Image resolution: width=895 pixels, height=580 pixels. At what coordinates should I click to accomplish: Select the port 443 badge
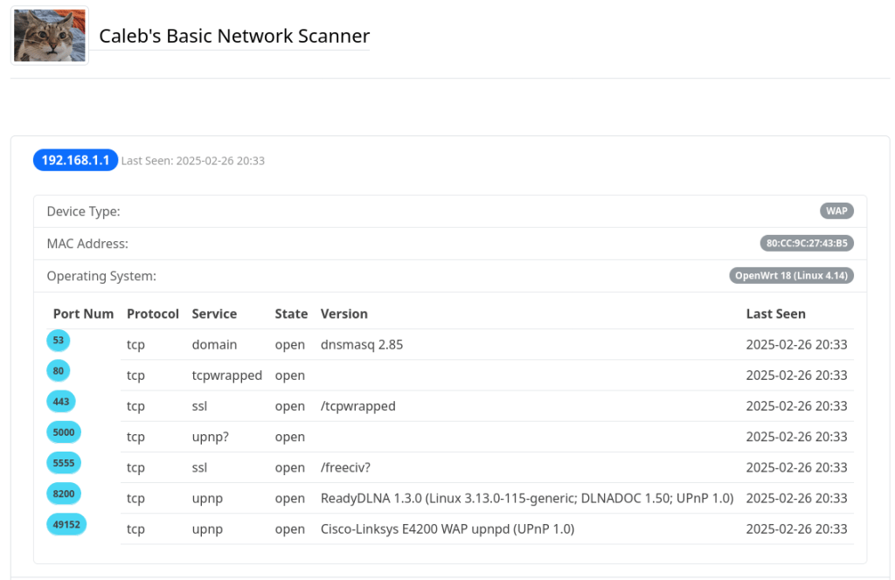(x=61, y=402)
